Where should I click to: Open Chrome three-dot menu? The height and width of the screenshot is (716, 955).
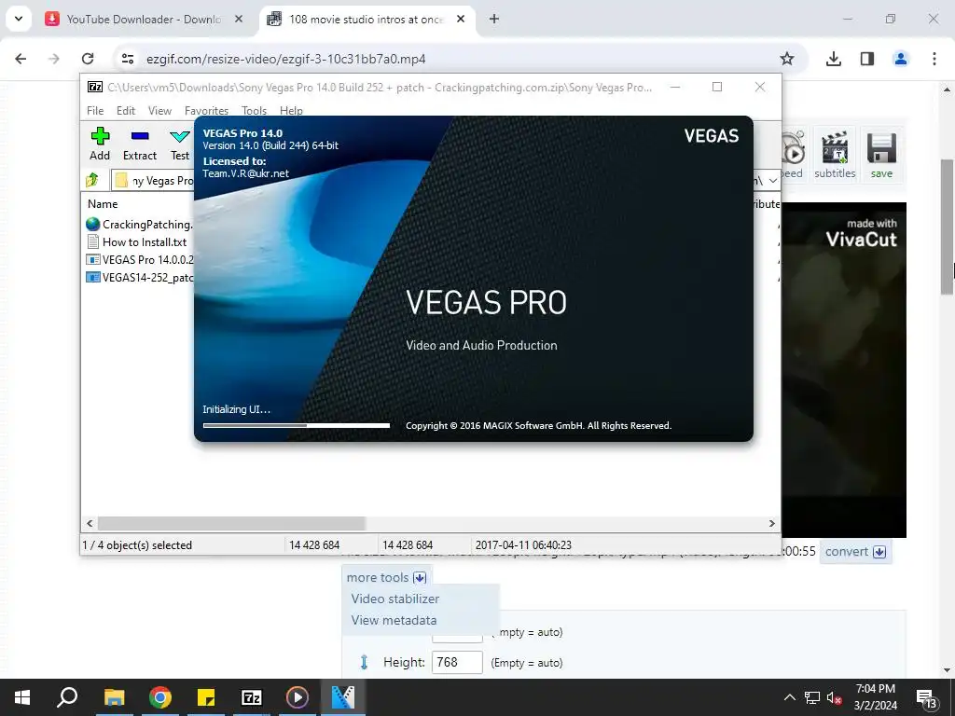[x=934, y=59]
